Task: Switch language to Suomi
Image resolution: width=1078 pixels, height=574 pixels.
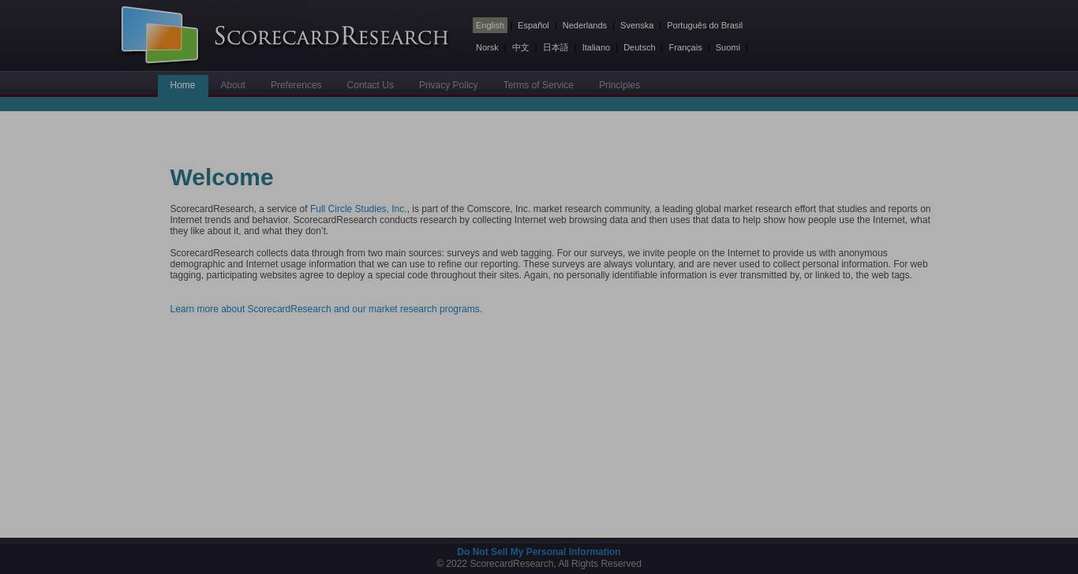Action: pyautogui.click(x=728, y=47)
